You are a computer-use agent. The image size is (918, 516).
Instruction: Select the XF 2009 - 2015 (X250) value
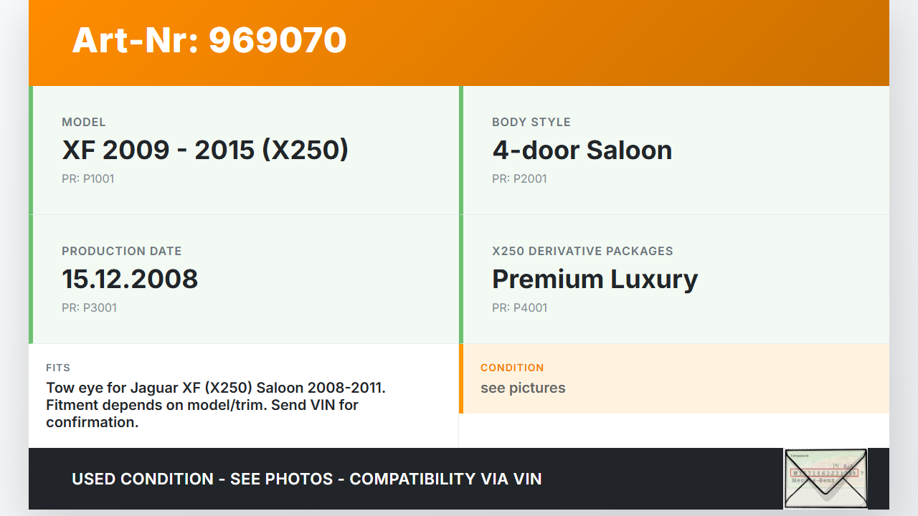[205, 150]
